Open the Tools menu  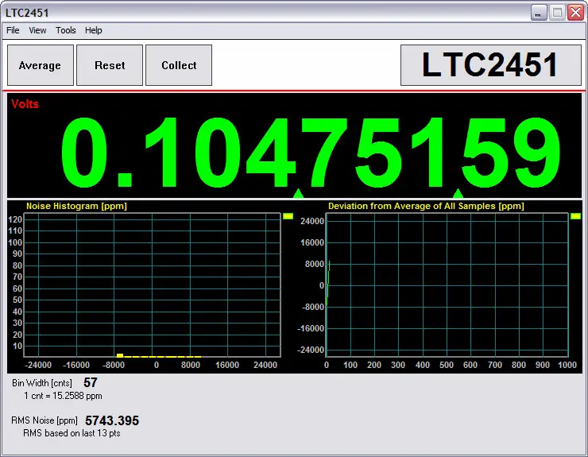coord(66,30)
